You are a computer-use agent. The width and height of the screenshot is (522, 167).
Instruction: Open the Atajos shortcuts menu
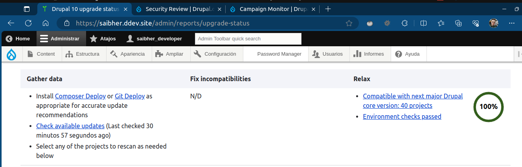pyautogui.click(x=103, y=39)
